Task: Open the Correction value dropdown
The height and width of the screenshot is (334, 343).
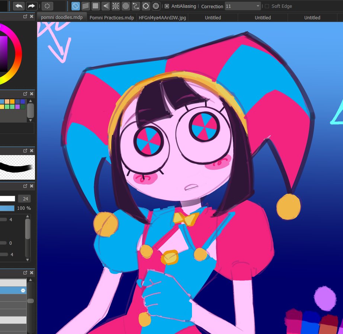Action: click(x=243, y=6)
